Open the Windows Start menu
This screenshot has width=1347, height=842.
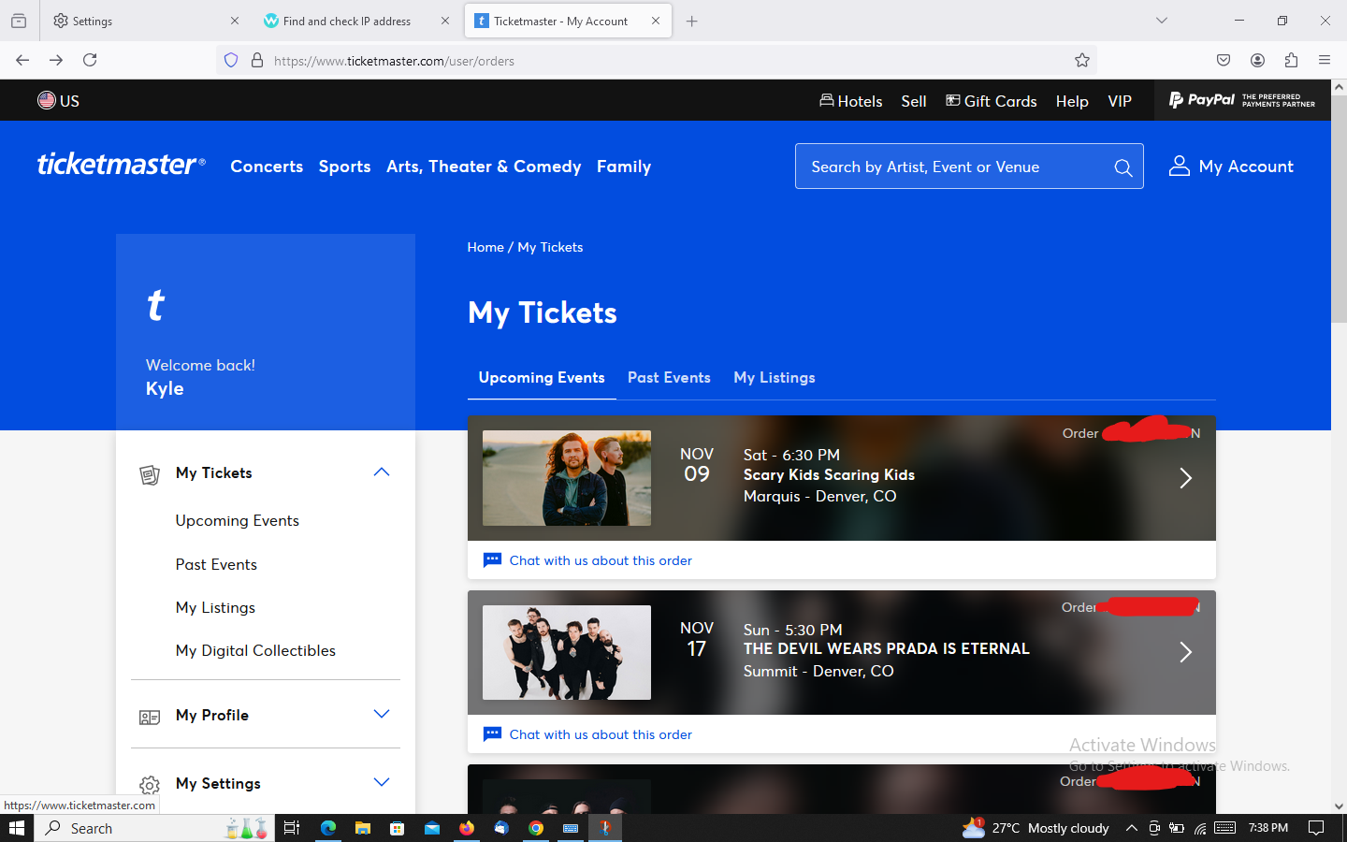coord(17,828)
